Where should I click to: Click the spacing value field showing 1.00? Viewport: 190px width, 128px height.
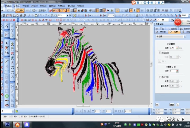(x=173, y=48)
